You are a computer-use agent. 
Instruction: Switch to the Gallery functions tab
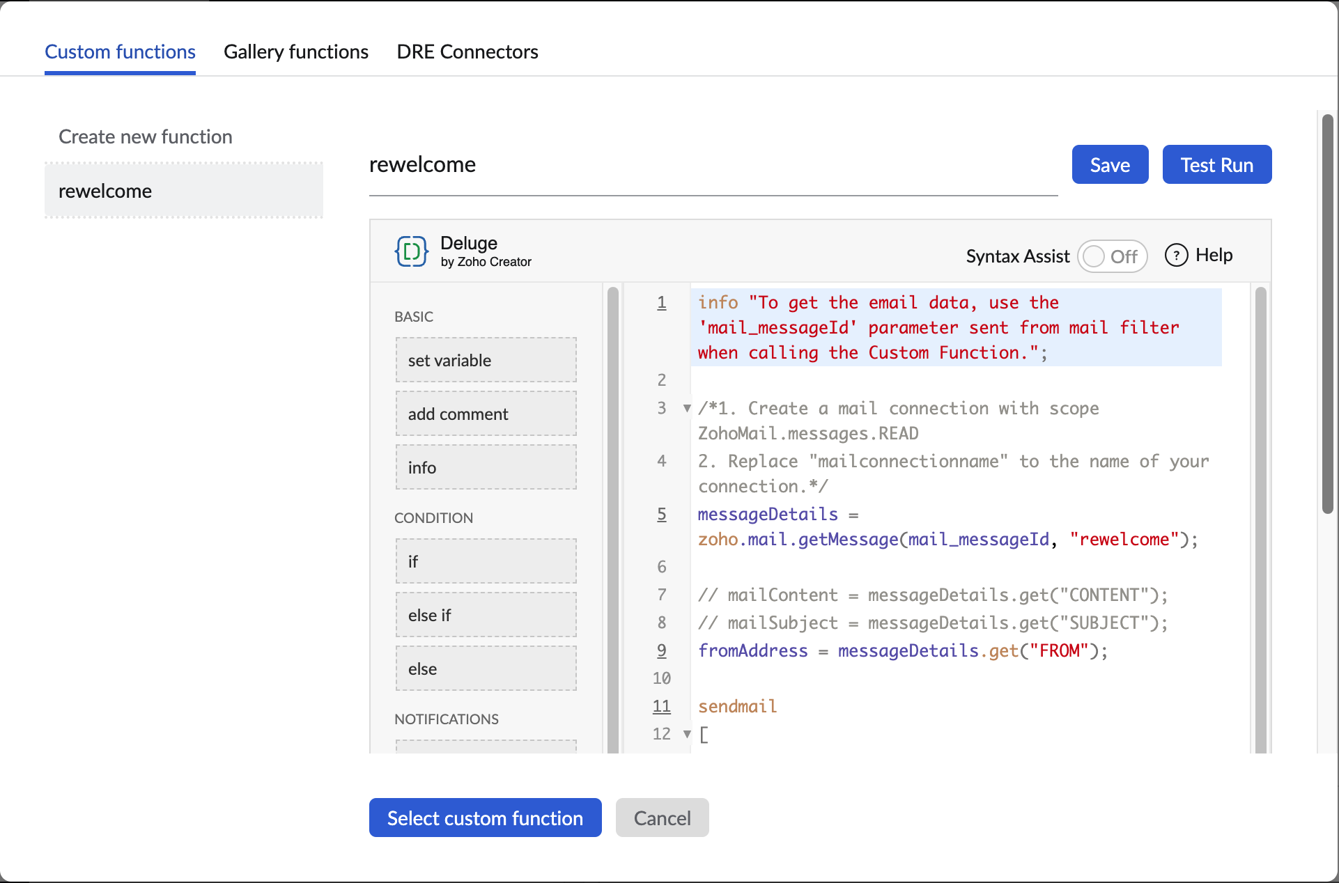tap(296, 52)
